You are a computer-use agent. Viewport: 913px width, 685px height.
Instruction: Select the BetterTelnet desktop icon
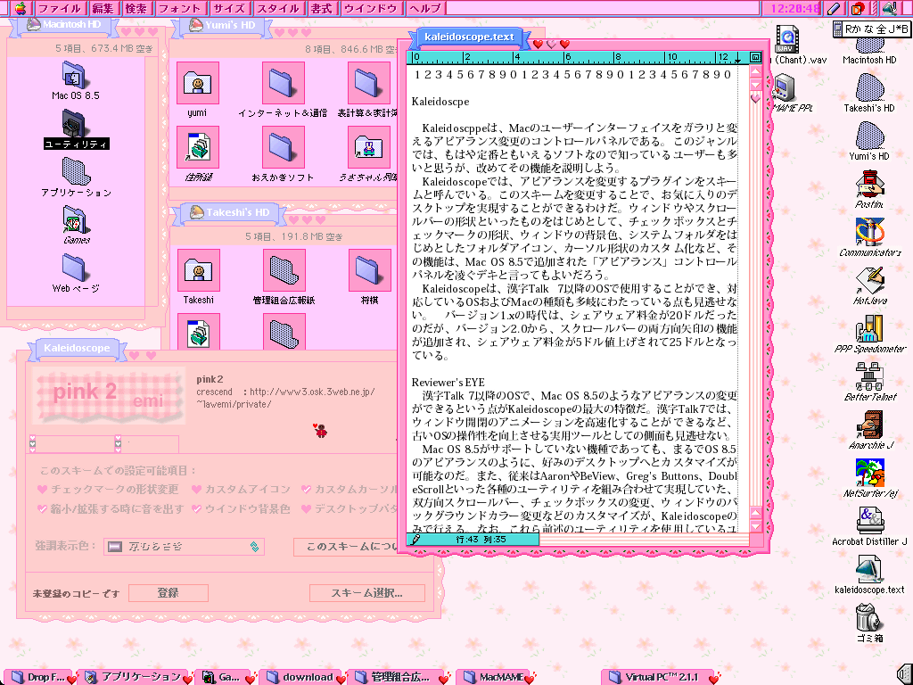click(869, 377)
